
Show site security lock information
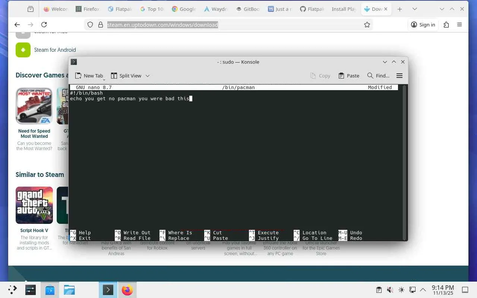[x=100, y=25]
